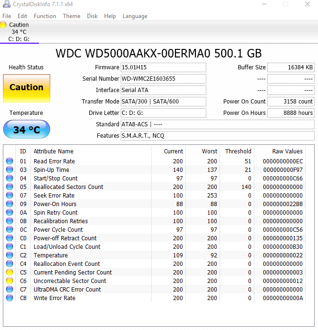The width and height of the screenshot is (318, 330).
Task: Open the Disk menu
Action: point(92,16)
